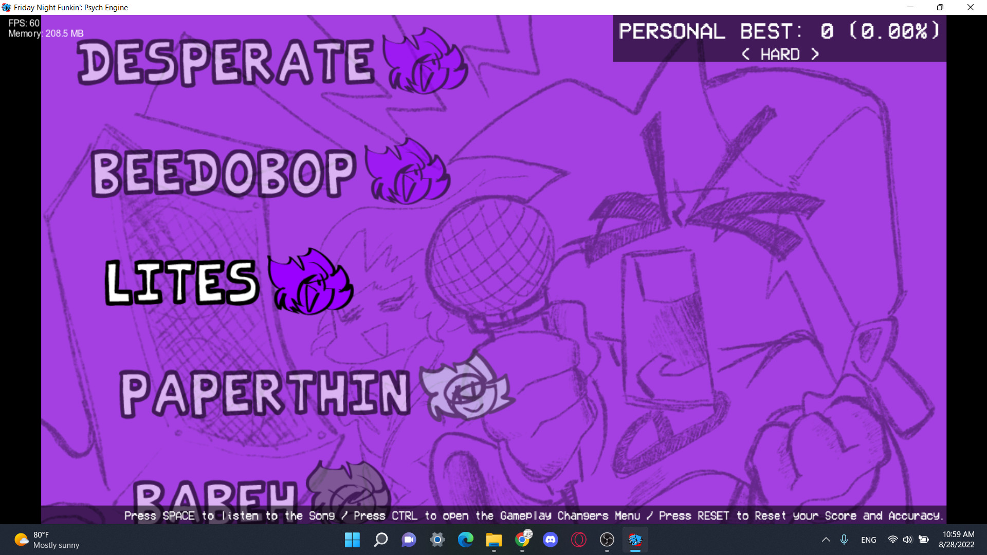987x555 pixels.
Task: Click the character icon beside BEEDOBOP
Action: point(408,171)
